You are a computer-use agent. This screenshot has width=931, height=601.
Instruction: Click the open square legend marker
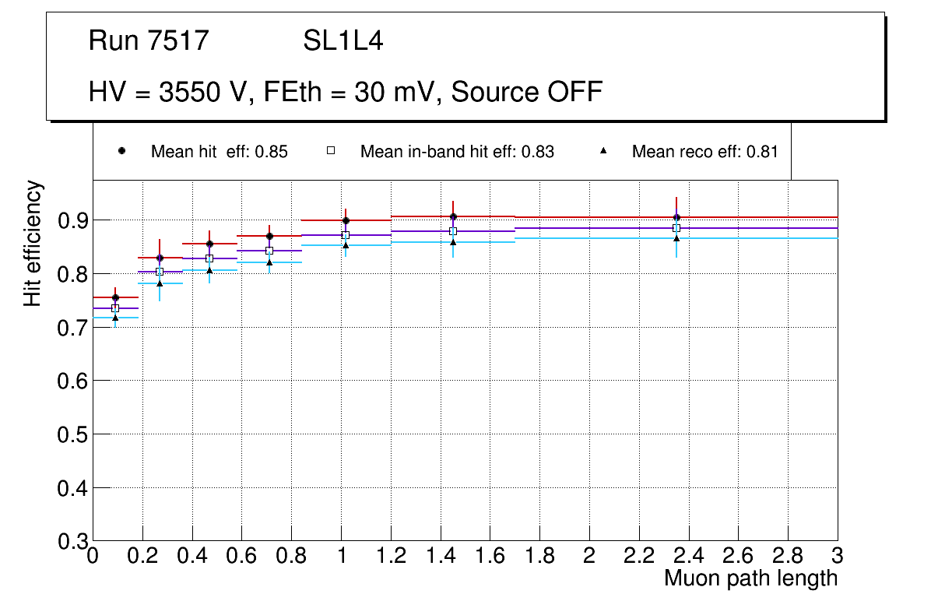(x=330, y=151)
